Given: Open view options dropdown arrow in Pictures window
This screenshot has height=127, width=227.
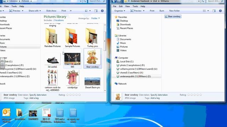Looking at the screenshot, I should click(90, 11).
